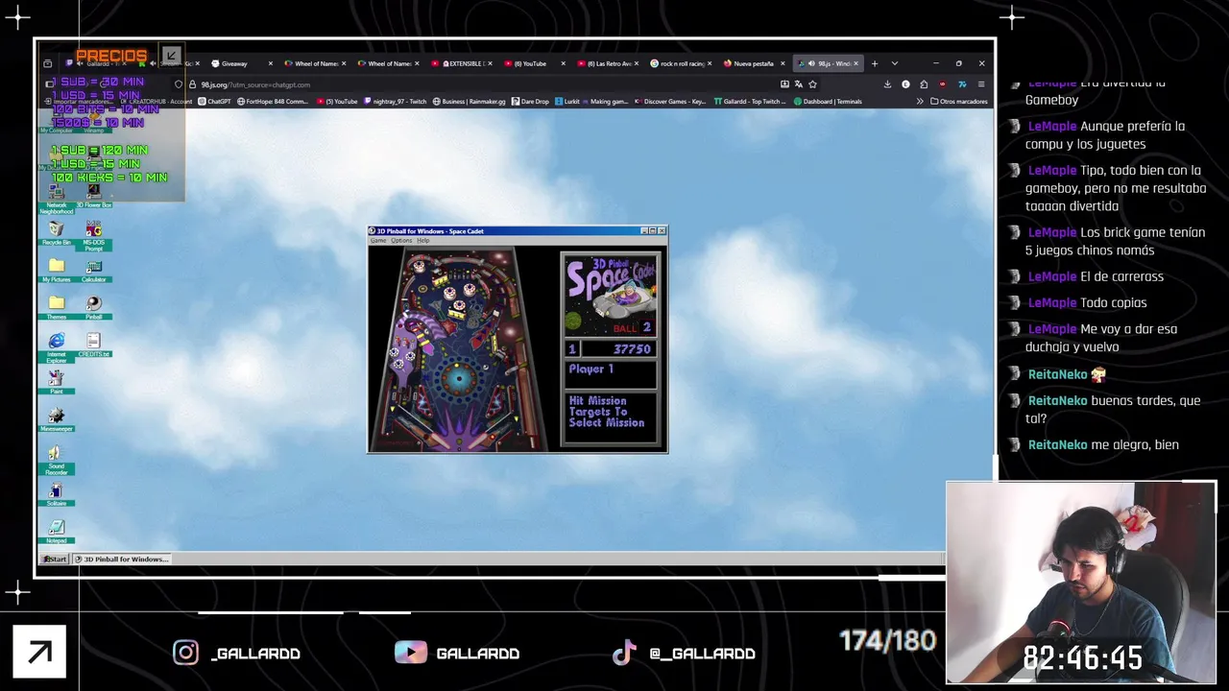Click the 3D Pinball window title bar

tap(504, 231)
